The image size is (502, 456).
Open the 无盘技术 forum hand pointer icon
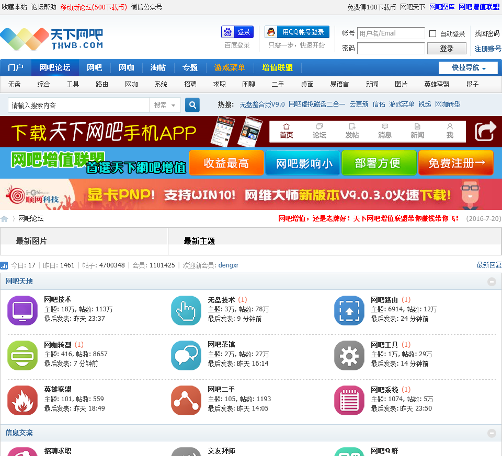click(x=186, y=310)
